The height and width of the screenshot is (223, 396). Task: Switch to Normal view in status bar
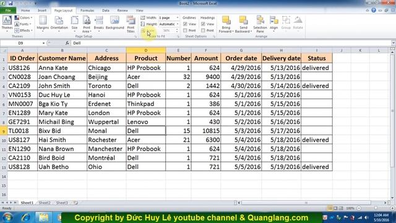[330, 208]
